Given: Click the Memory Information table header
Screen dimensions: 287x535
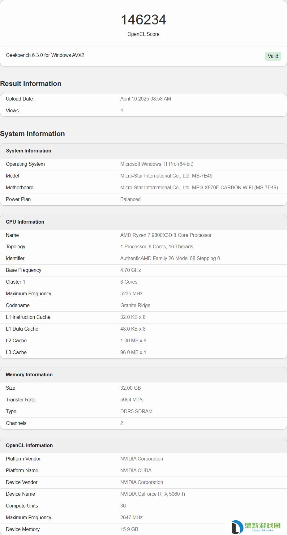Looking at the screenshot, I should pyautogui.click(x=143, y=375).
